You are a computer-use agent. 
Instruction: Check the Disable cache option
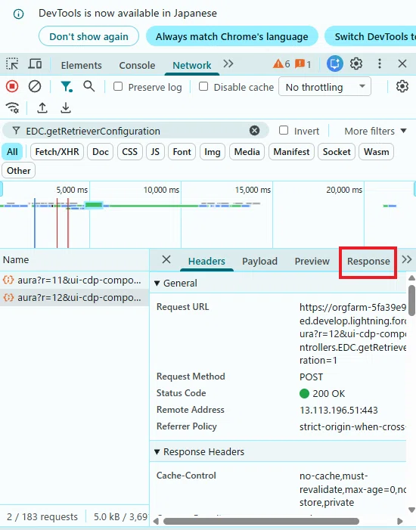[x=203, y=86]
